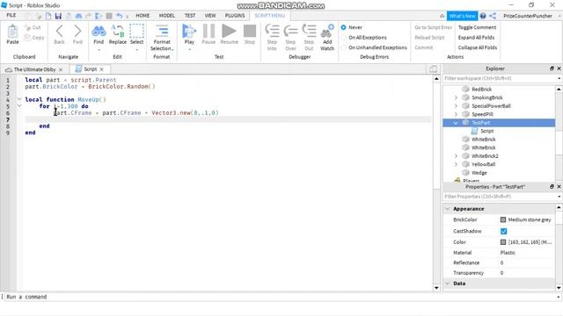This screenshot has height=316, width=563.
Task: Click Toggle Comment action
Action: 477,27
